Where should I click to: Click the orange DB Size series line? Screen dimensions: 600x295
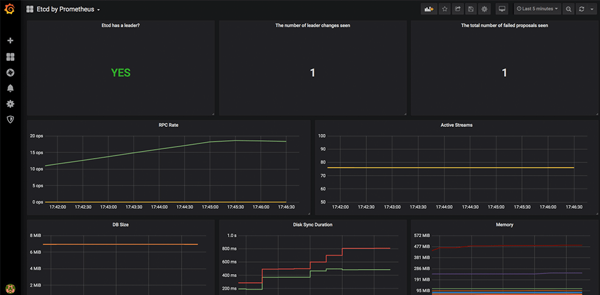coord(121,244)
